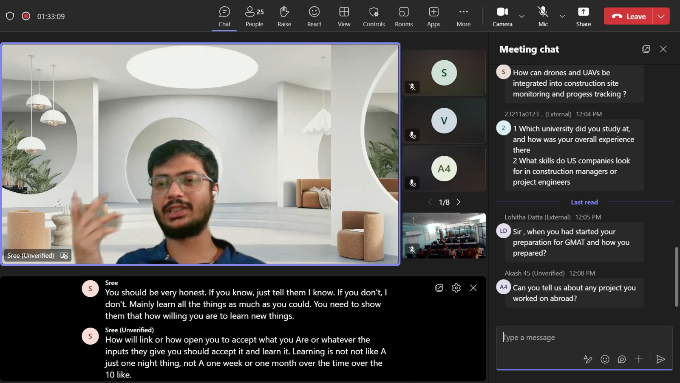Unmute the Mic
Screen dimensions: 680x383
tap(543, 17)
